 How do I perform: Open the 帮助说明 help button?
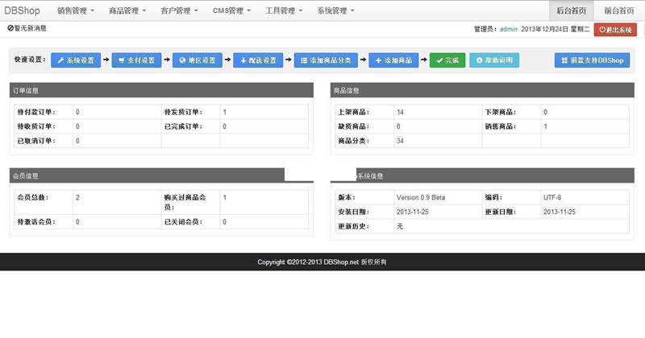coord(494,60)
